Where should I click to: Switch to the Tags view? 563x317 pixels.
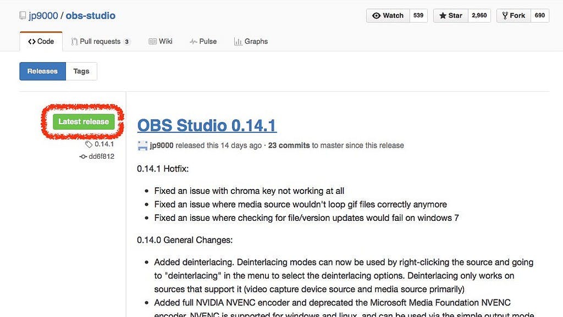81,71
